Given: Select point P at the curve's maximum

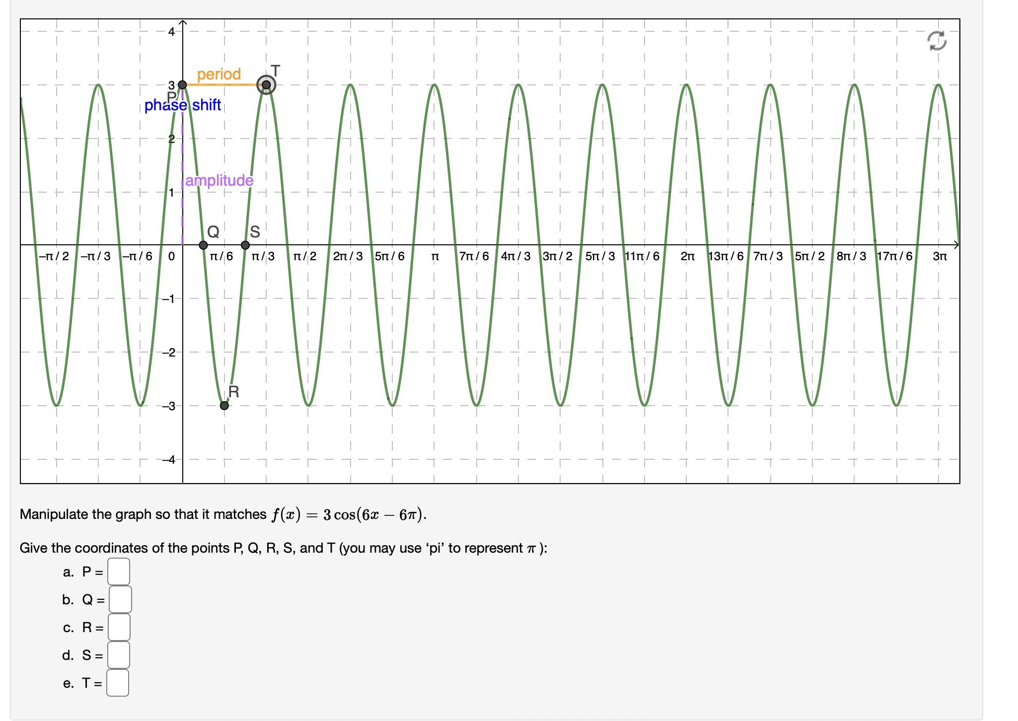Looking at the screenshot, I should coord(183,85).
